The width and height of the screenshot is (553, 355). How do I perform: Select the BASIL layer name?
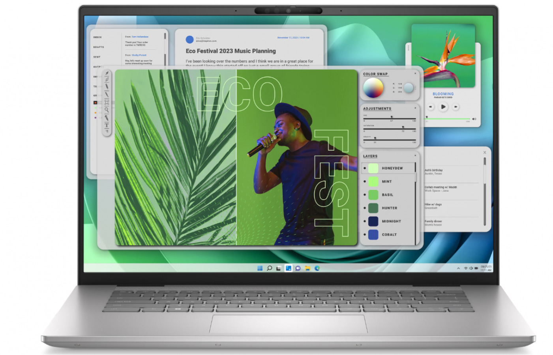click(x=388, y=195)
